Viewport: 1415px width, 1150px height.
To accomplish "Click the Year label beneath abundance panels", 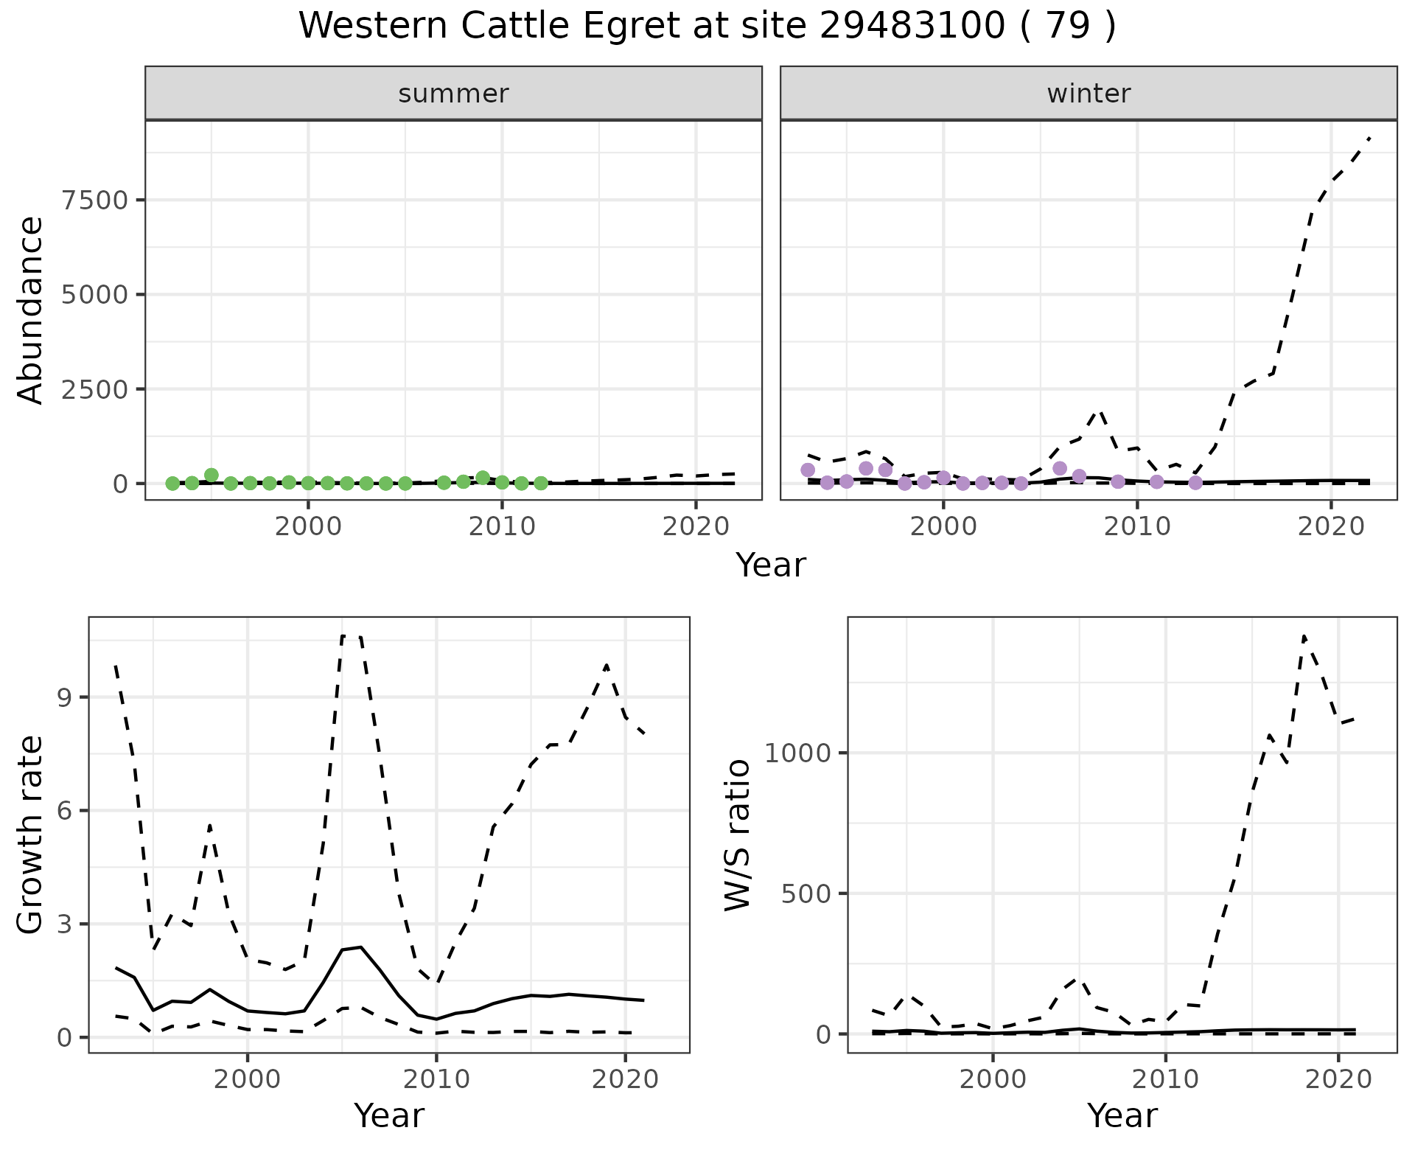I will pos(770,565).
